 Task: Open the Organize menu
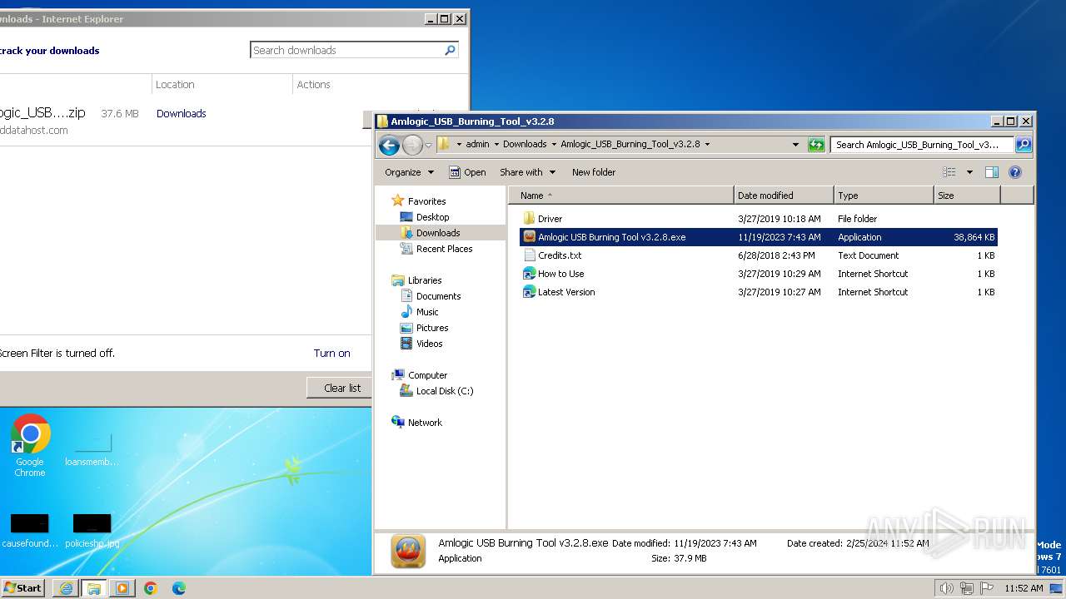pyautogui.click(x=409, y=172)
